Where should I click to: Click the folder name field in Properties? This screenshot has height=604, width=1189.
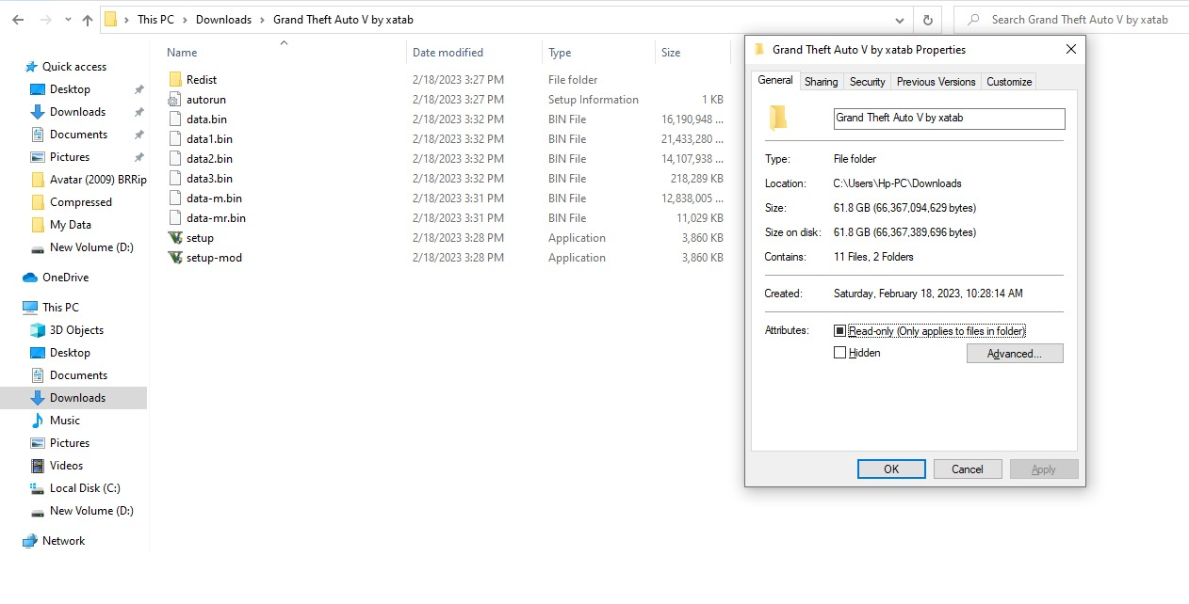[x=950, y=119]
